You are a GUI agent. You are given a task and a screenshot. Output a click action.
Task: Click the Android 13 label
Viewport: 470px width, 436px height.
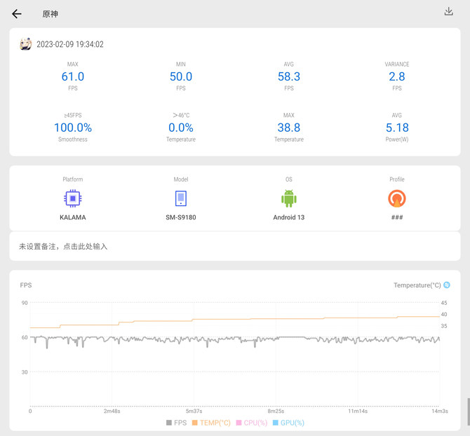pos(288,217)
